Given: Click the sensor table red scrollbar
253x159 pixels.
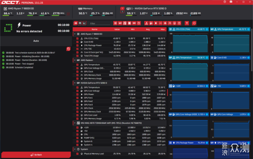Looking at the screenshot, I should 168,92.
